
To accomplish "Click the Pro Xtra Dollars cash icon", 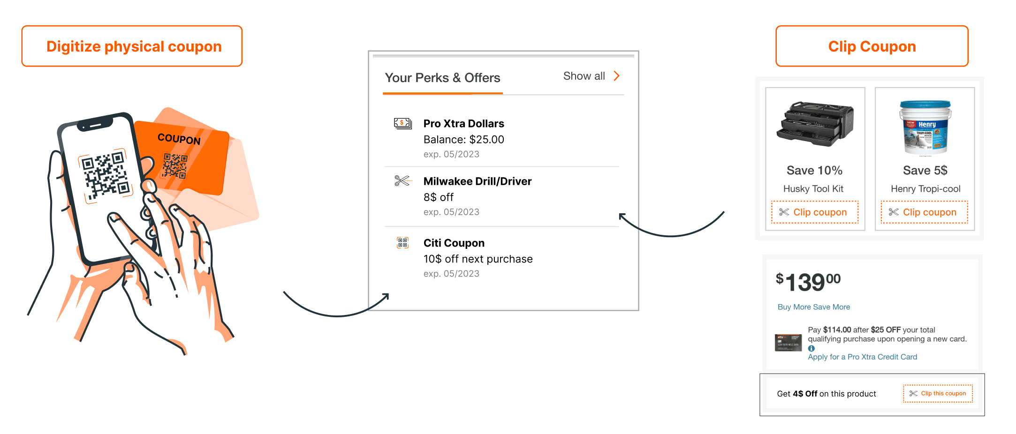I will pos(402,124).
